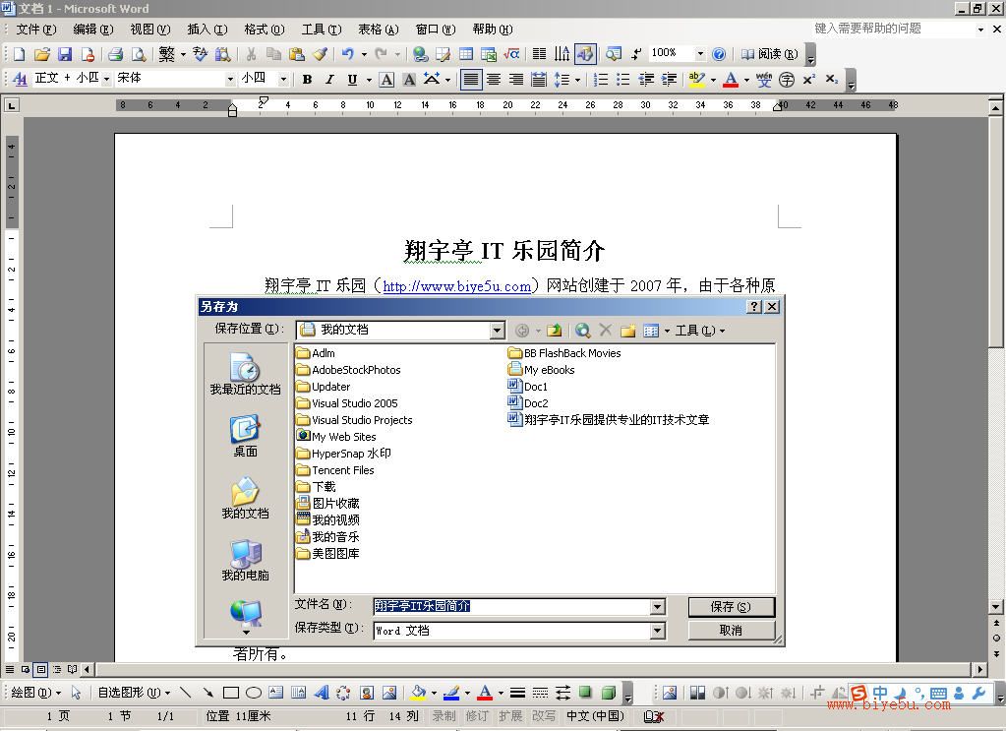Create a new blank document
This screenshot has width=1006, height=731.
17,54
